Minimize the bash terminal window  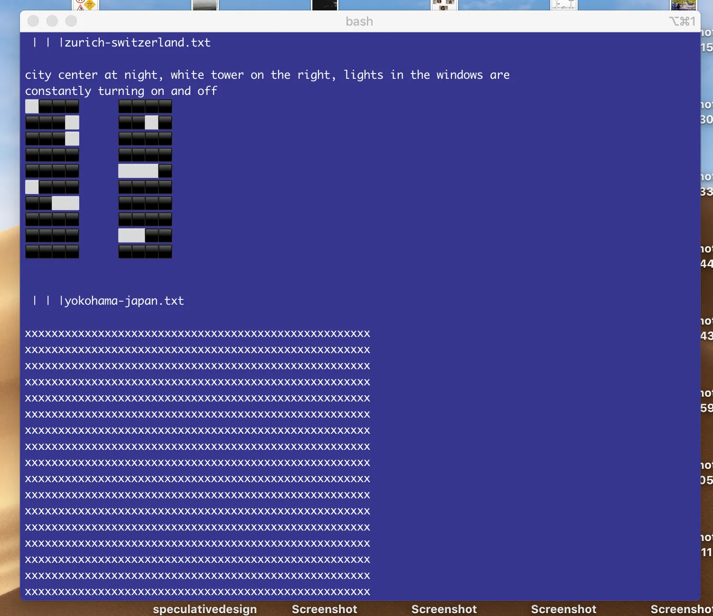pyautogui.click(x=52, y=21)
